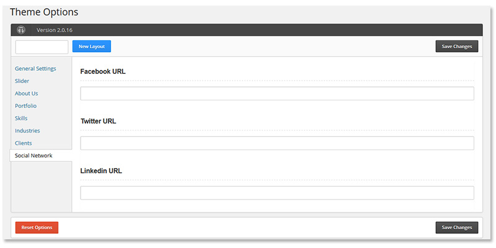This screenshot has width=496, height=248.
Task: Click the Facebook URL heading label
Action: click(x=103, y=71)
